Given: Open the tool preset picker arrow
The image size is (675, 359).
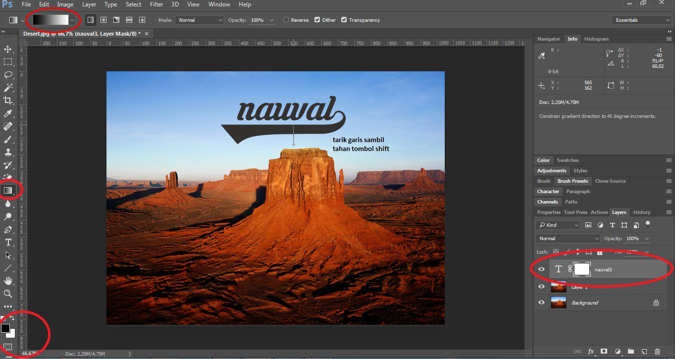Looking at the screenshot, I should pos(23,20).
